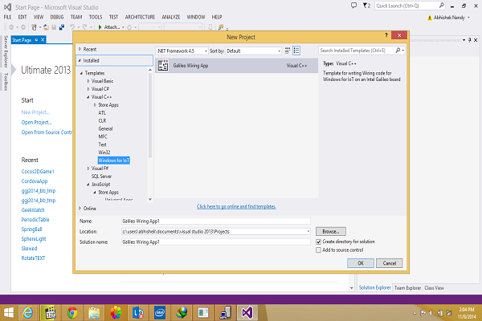Click the Undo toolbar icon

click(72, 27)
